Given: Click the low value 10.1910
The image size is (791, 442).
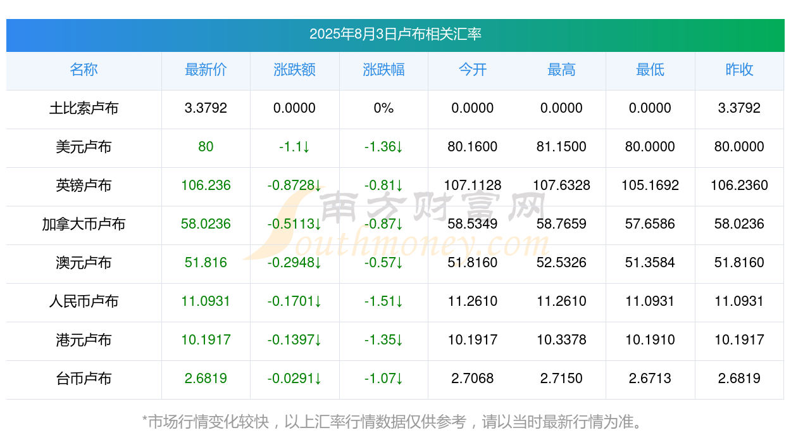Looking at the screenshot, I should tap(651, 340).
